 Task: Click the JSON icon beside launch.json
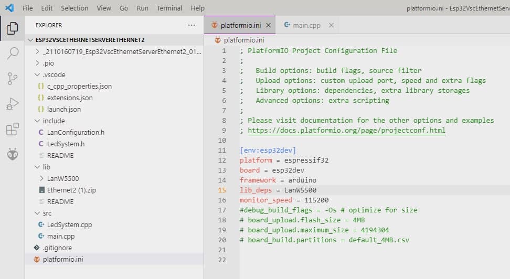(40, 109)
